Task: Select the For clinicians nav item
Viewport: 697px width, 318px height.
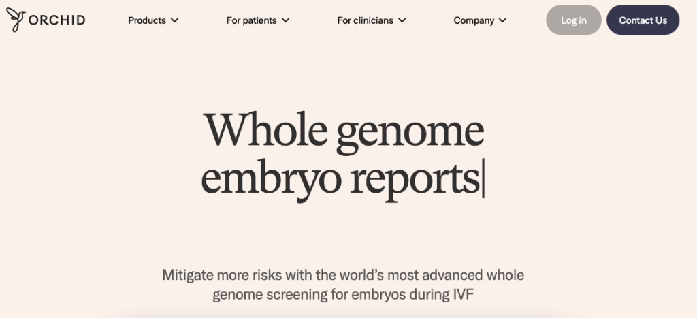Action: (365, 20)
